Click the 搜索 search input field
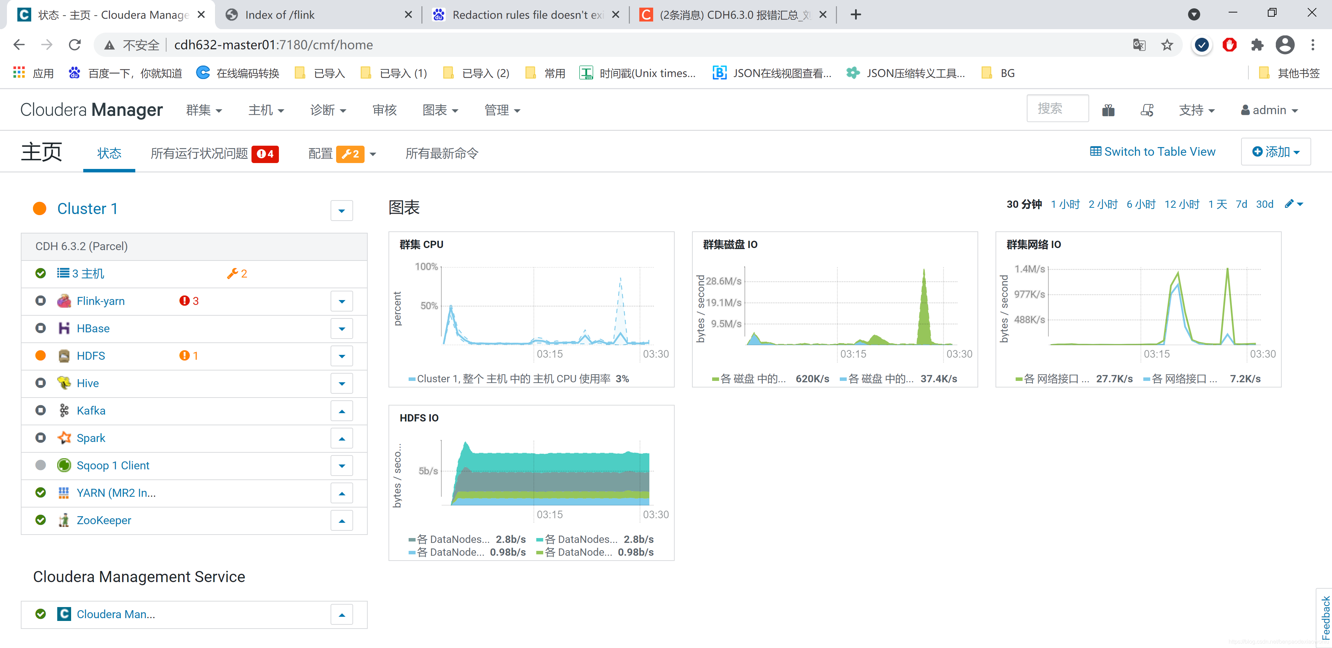1332x648 pixels. pos(1057,108)
